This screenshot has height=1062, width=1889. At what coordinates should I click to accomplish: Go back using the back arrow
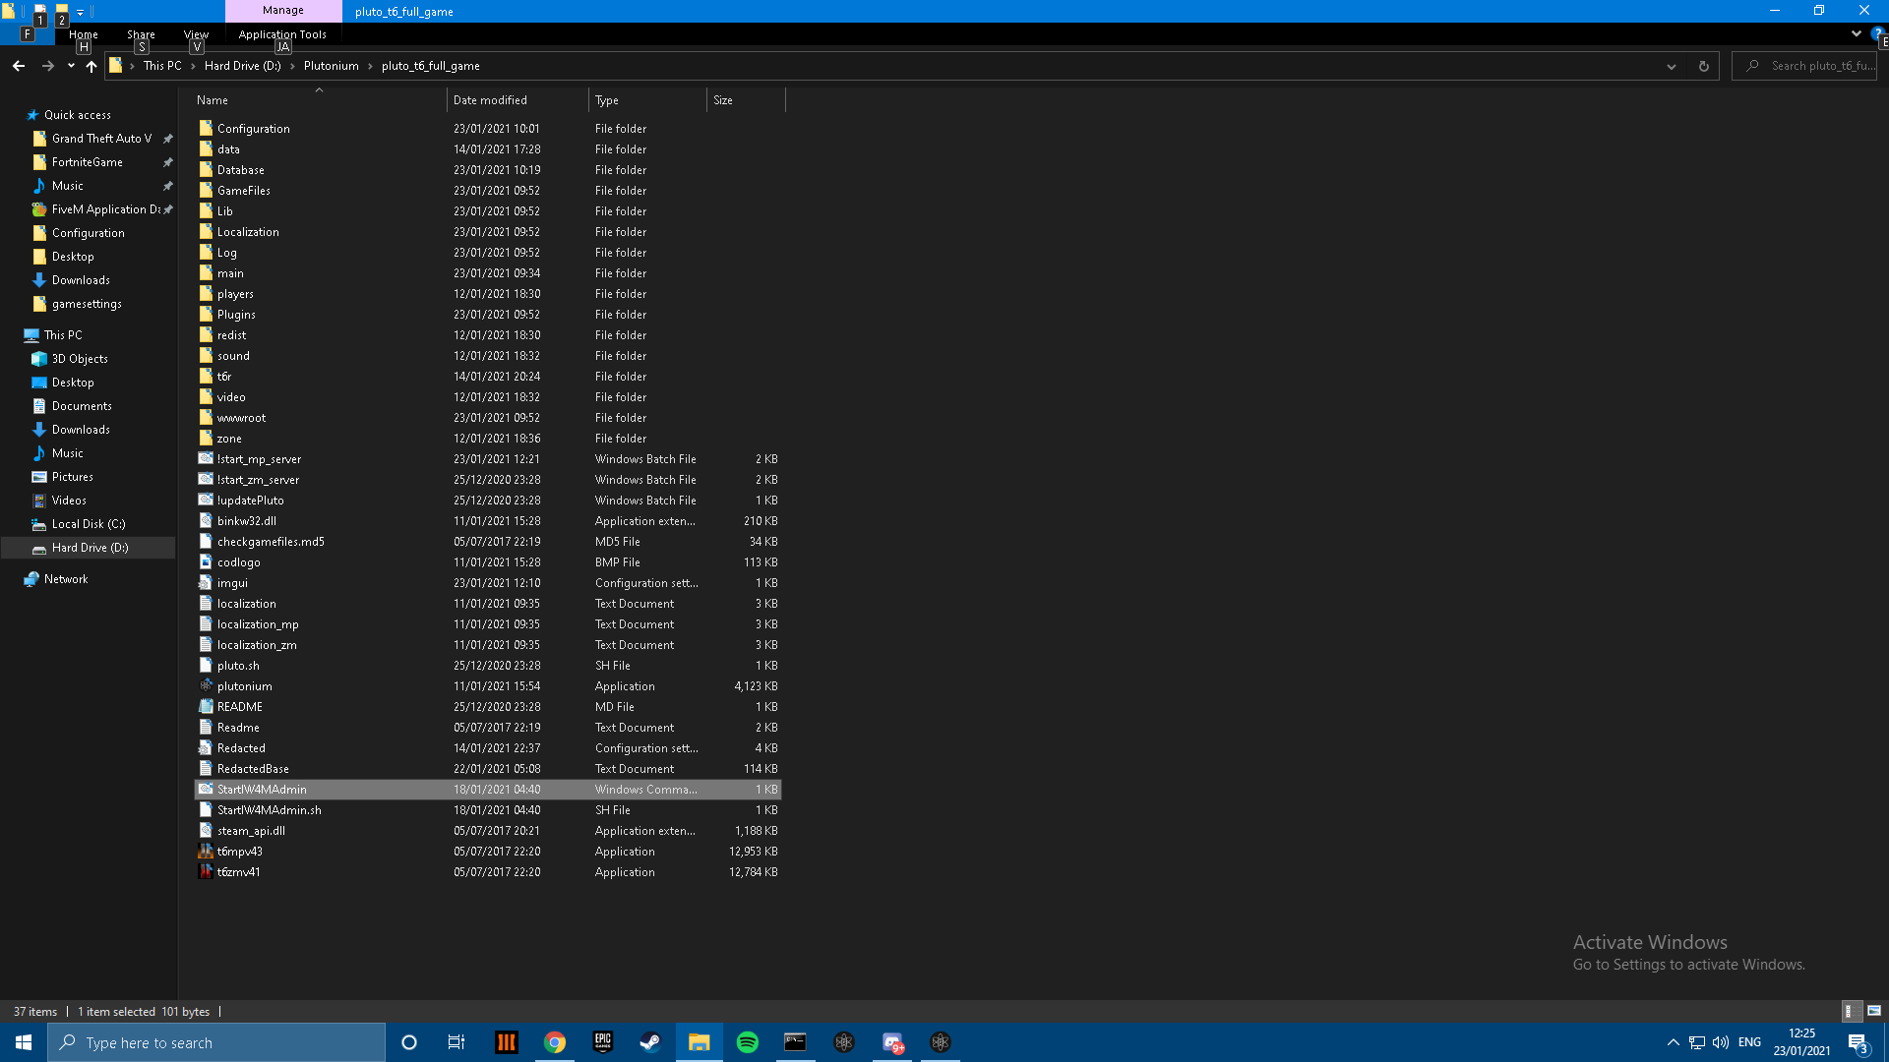pyautogui.click(x=19, y=66)
